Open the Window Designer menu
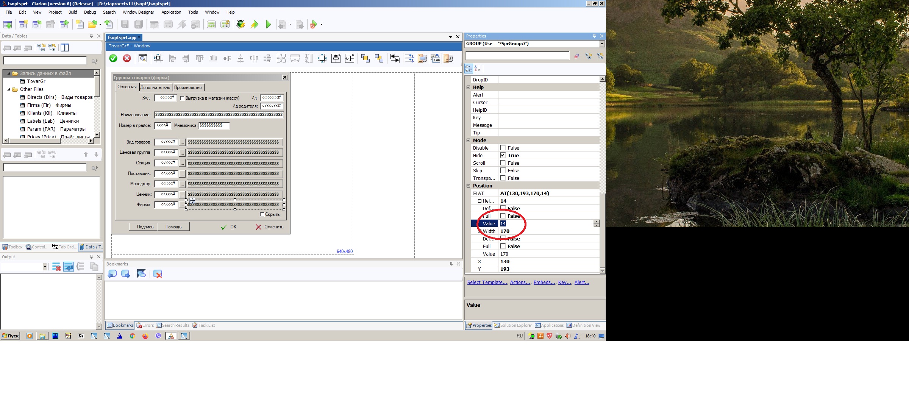 point(138,12)
